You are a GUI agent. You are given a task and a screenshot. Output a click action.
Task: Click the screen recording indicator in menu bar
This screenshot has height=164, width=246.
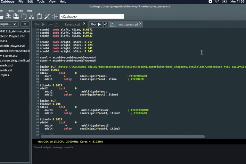point(210,2)
